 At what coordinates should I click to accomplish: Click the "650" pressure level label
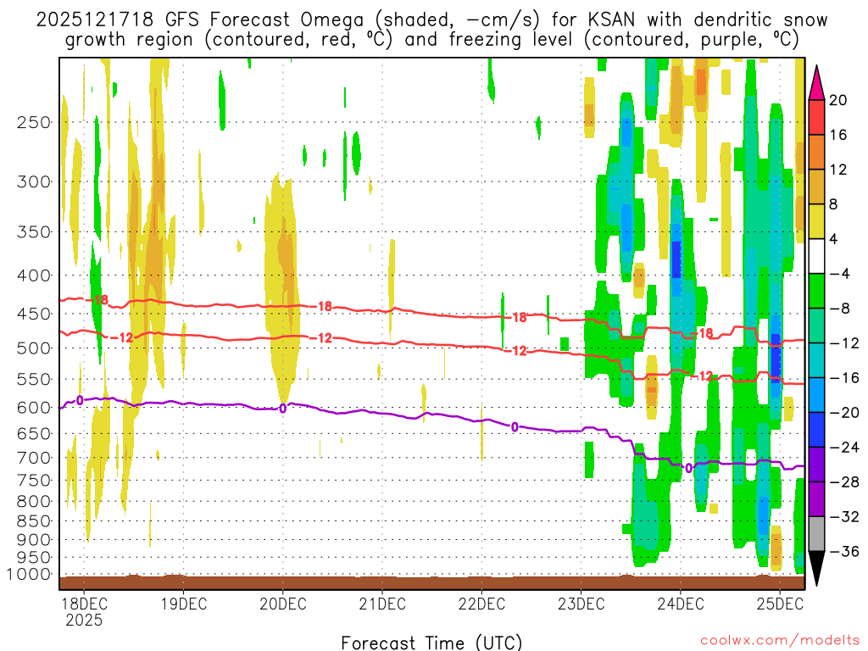pos(34,433)
